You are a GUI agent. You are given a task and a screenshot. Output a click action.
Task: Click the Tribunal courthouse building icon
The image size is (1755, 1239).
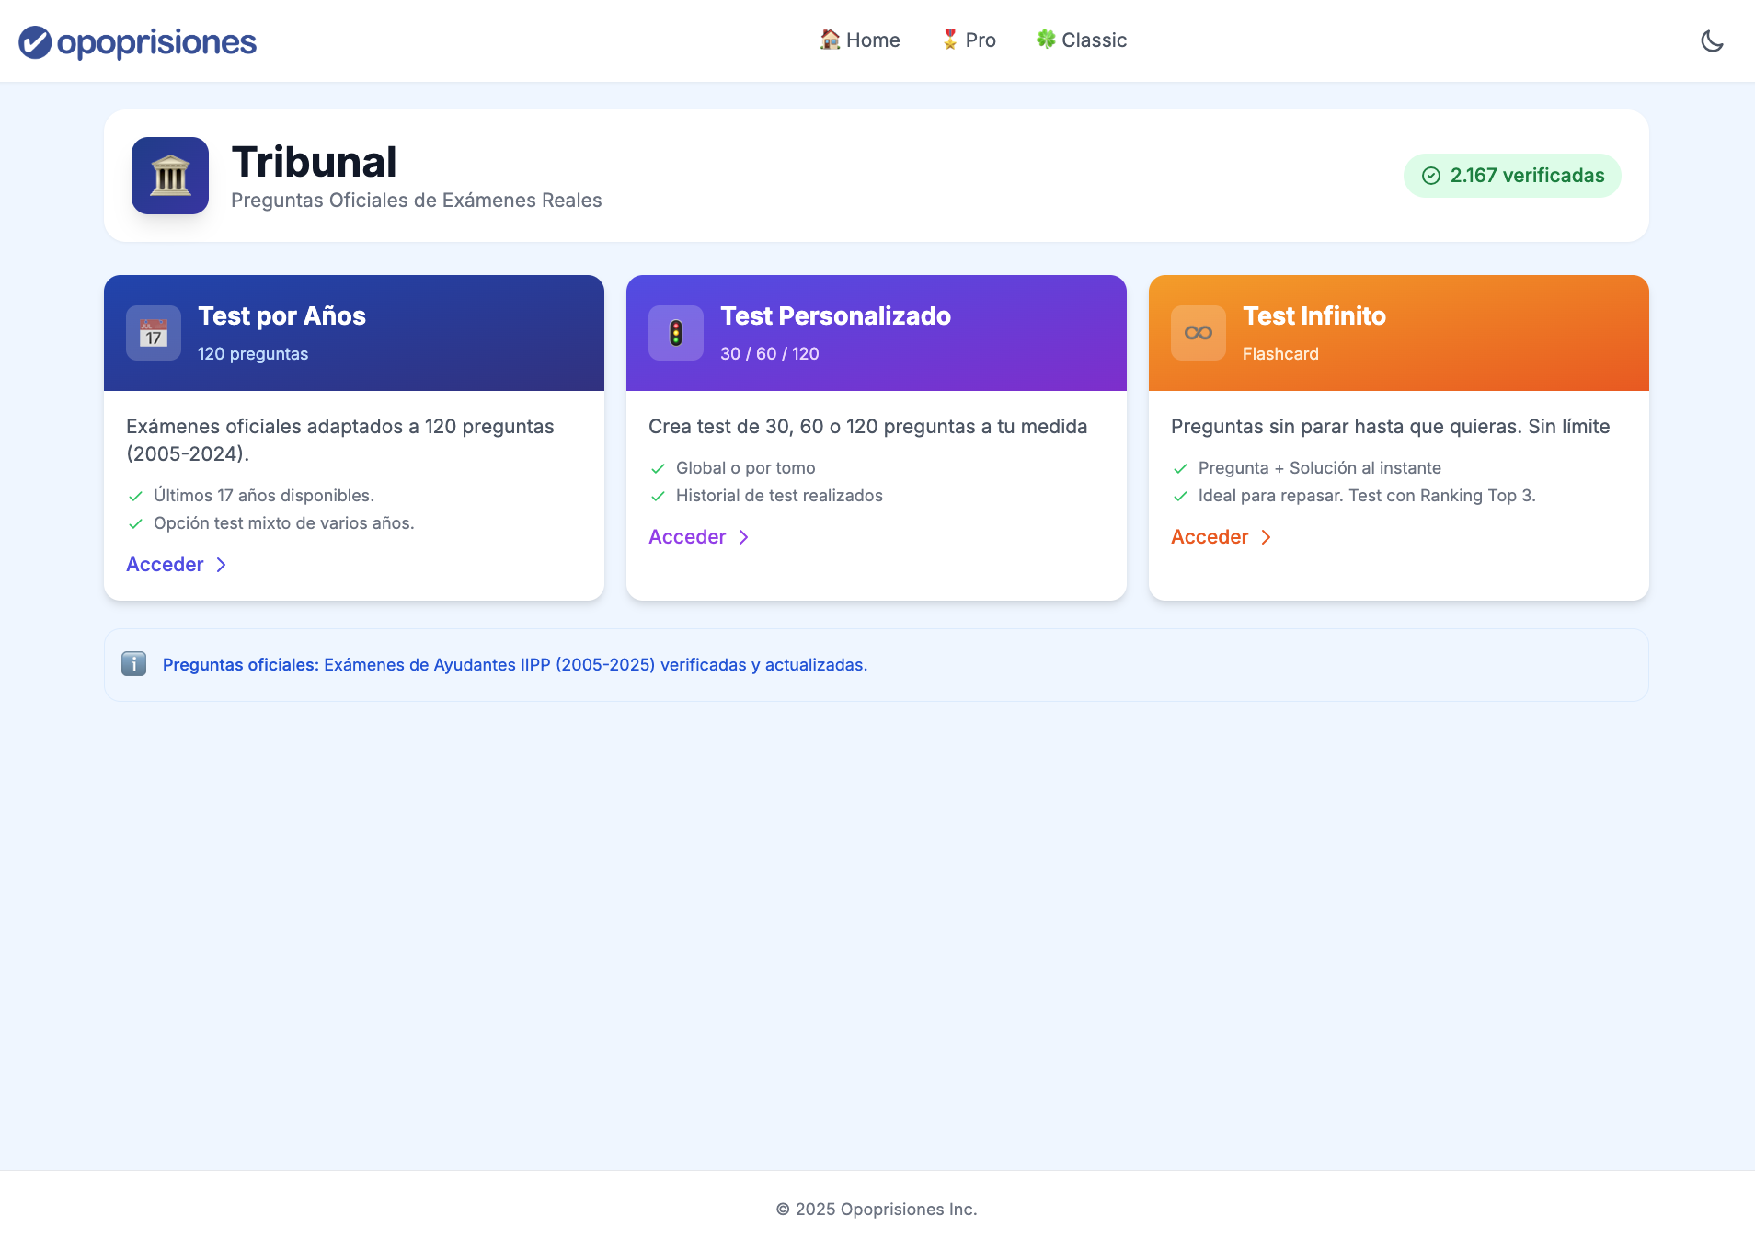pyautogui.click(x=170, y=176)
